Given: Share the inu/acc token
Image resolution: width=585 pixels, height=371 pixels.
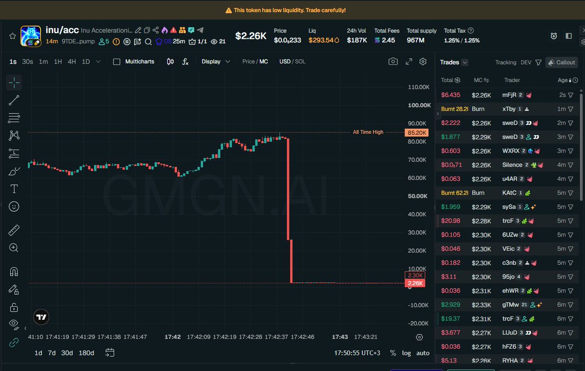Looking at the screenshot, I should pyautogui.click(x=156, y=30).
